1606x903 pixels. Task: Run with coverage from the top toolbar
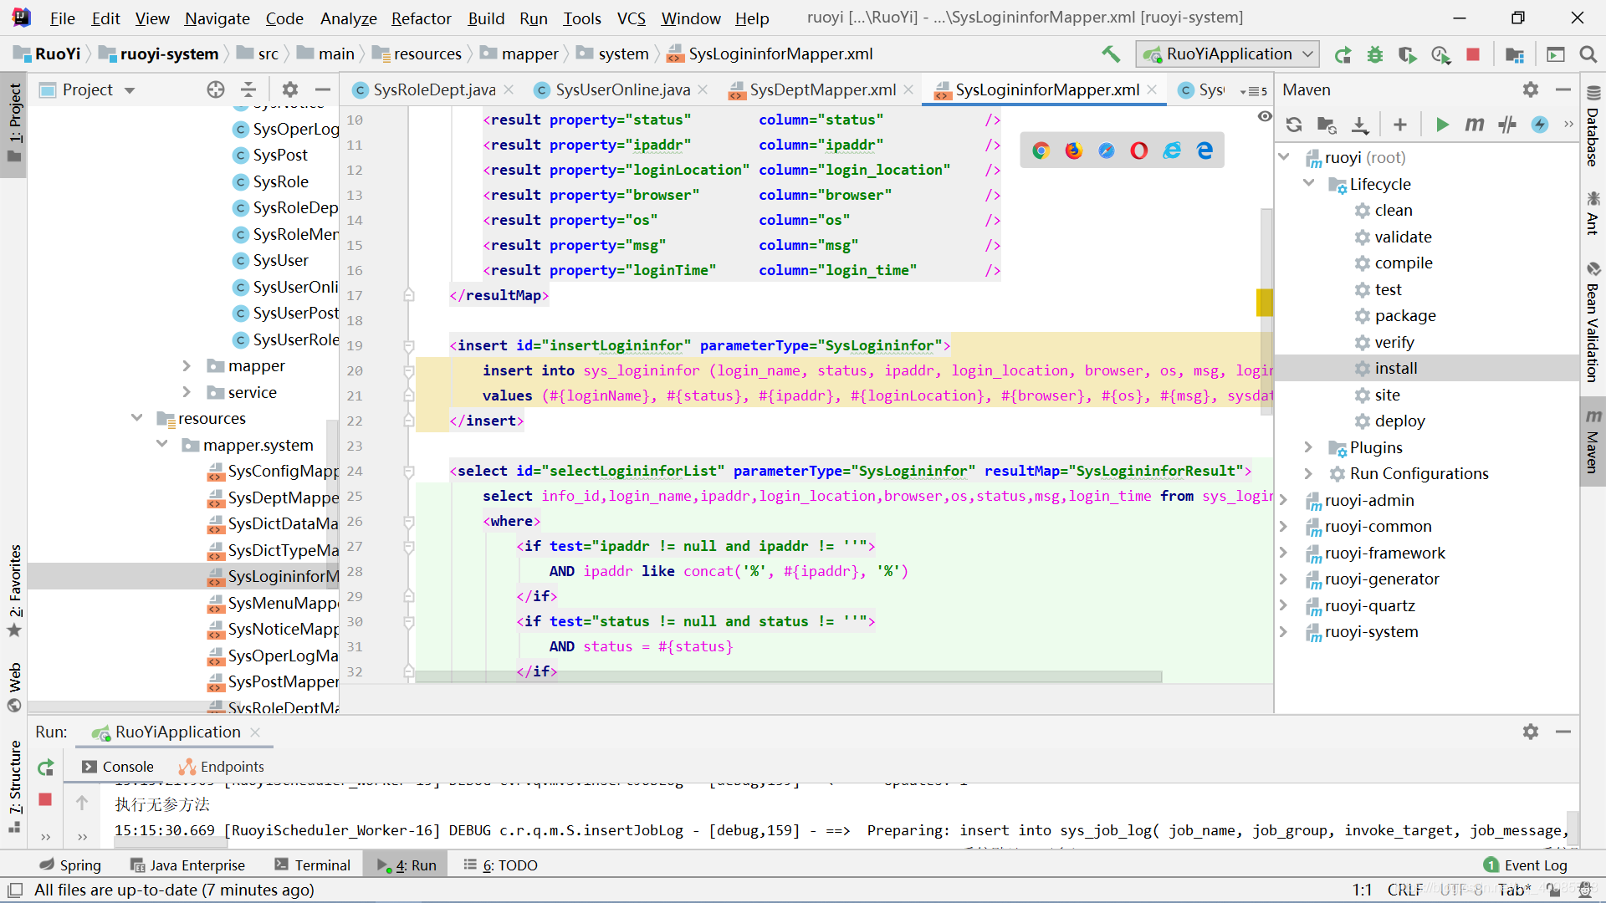(x=1408, y=54)
